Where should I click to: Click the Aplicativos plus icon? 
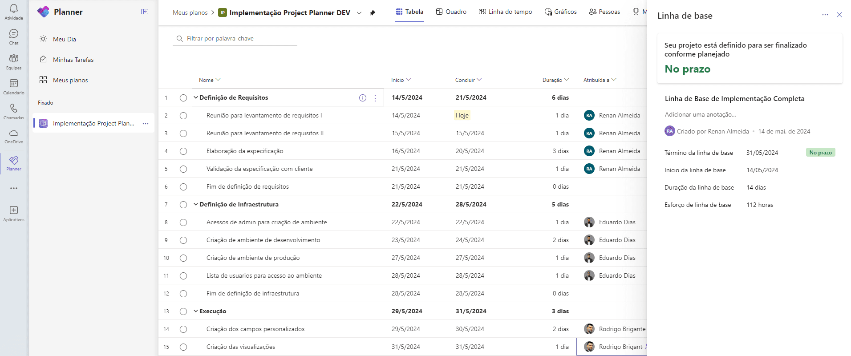point(14,210)
